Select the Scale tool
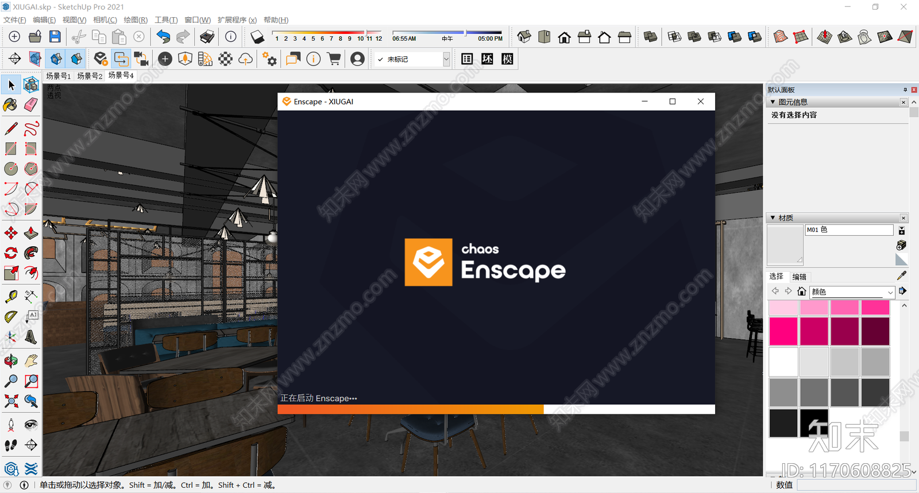This screenshot has width=919, height=493. click(11, 273)
